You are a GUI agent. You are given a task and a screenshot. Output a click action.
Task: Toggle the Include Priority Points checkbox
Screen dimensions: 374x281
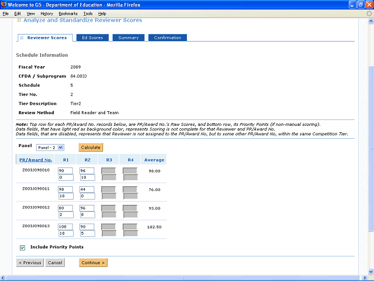point(22,248)
